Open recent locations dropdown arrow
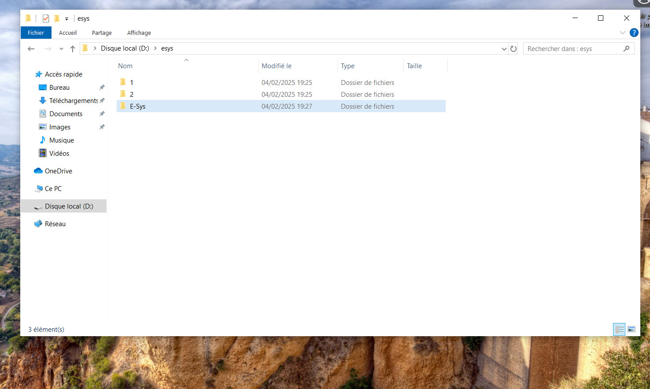 pos(61,49)
